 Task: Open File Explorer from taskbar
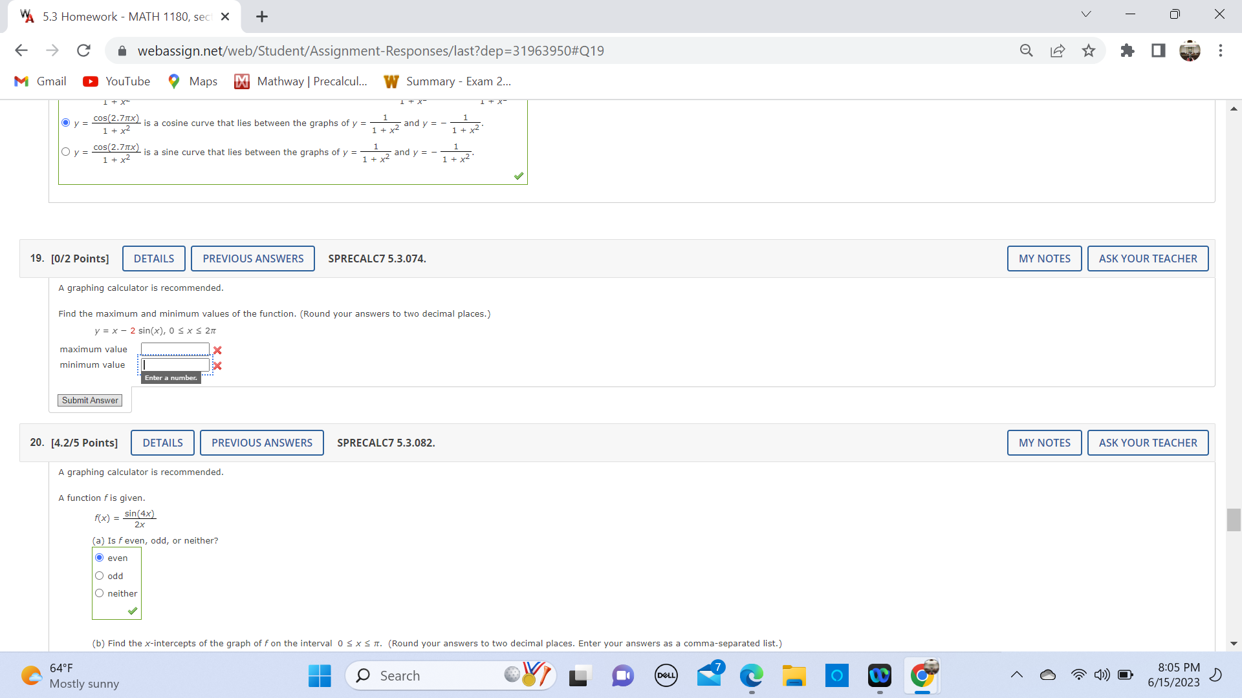(793, 675)
